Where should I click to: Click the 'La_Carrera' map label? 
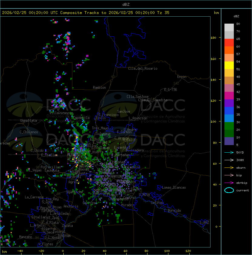click(34, 197)
